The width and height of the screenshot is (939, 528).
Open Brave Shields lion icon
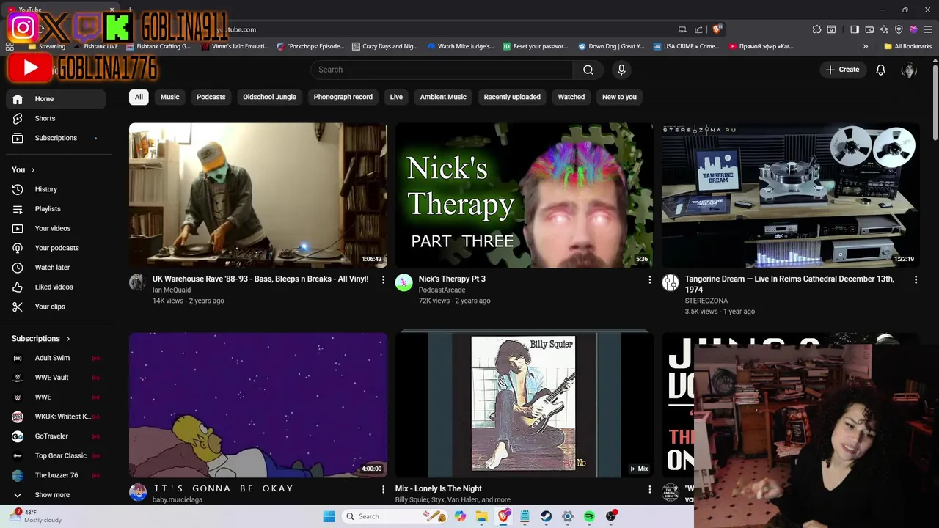717,29
